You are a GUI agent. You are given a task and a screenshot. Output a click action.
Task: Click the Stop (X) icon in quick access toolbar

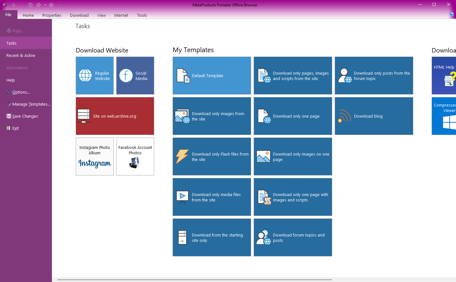coord(51,5)
